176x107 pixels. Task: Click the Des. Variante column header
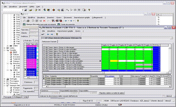pyautogui.click(x=68, y=76)
